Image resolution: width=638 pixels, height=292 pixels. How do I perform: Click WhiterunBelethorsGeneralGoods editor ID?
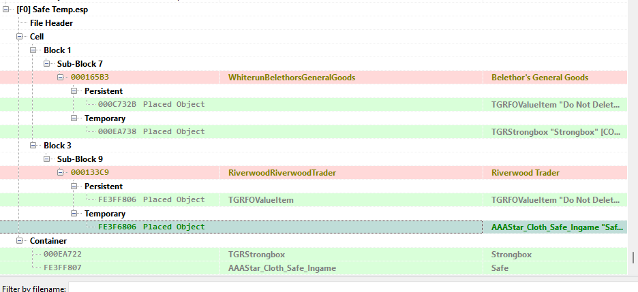[x=292, y=77]
